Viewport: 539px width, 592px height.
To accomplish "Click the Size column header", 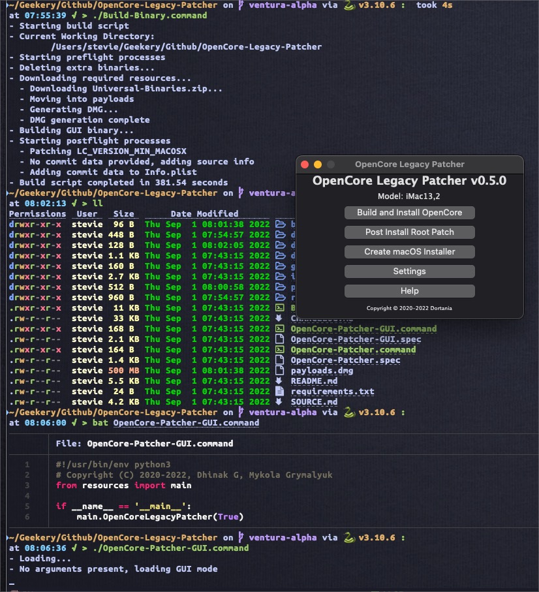I will pos(123,214).
